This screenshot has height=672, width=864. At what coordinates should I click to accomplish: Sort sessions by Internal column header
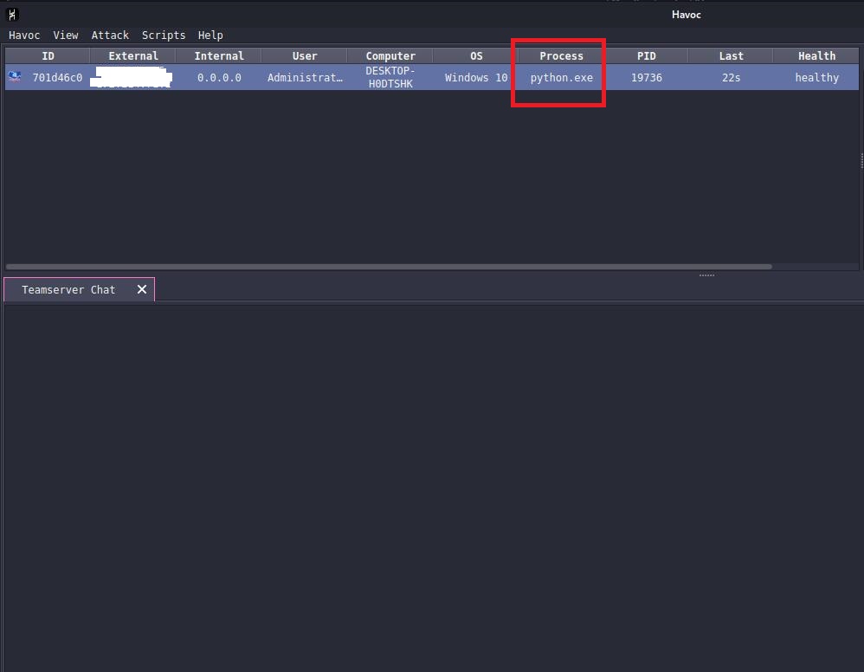pyautogui.click(x=219, y=55)
